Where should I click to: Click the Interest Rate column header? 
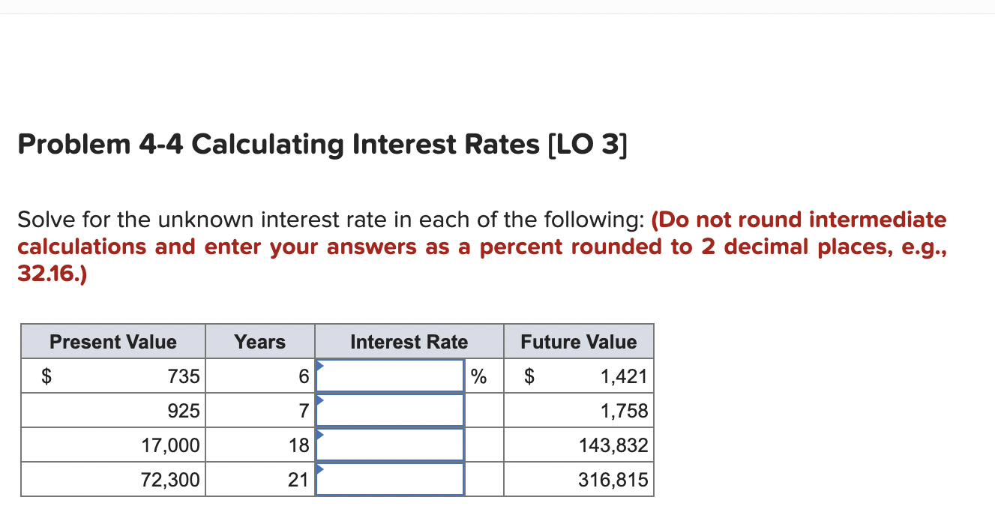[409, 342]
